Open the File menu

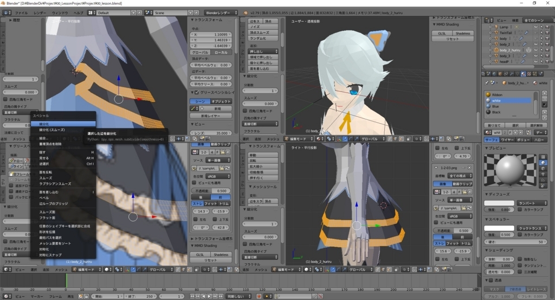pyautogui.click(x=21, y=13)
